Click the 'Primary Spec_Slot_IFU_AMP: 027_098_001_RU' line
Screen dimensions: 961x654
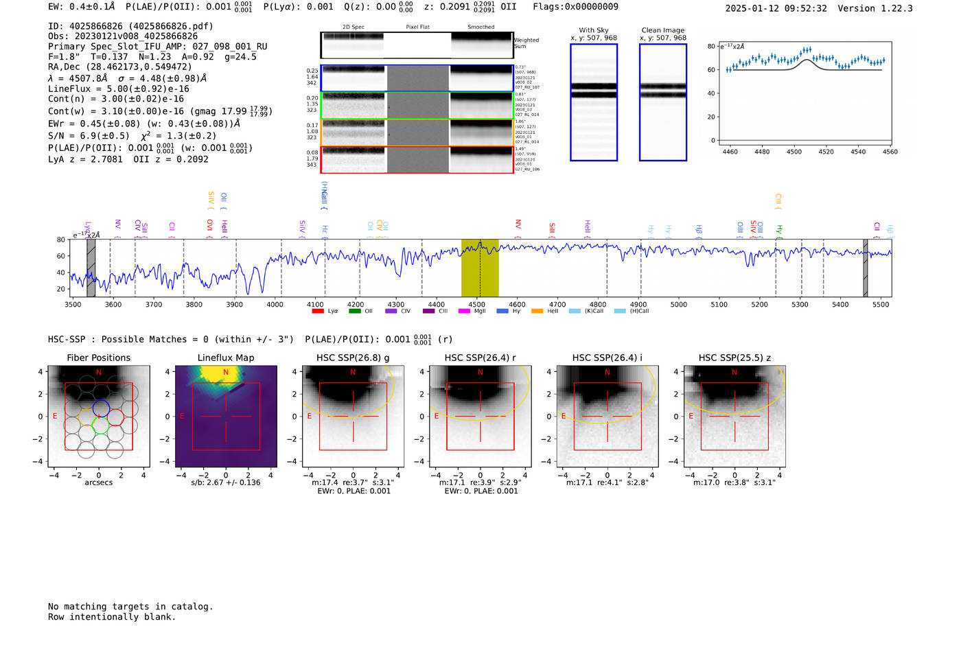(x=158, y=47)
